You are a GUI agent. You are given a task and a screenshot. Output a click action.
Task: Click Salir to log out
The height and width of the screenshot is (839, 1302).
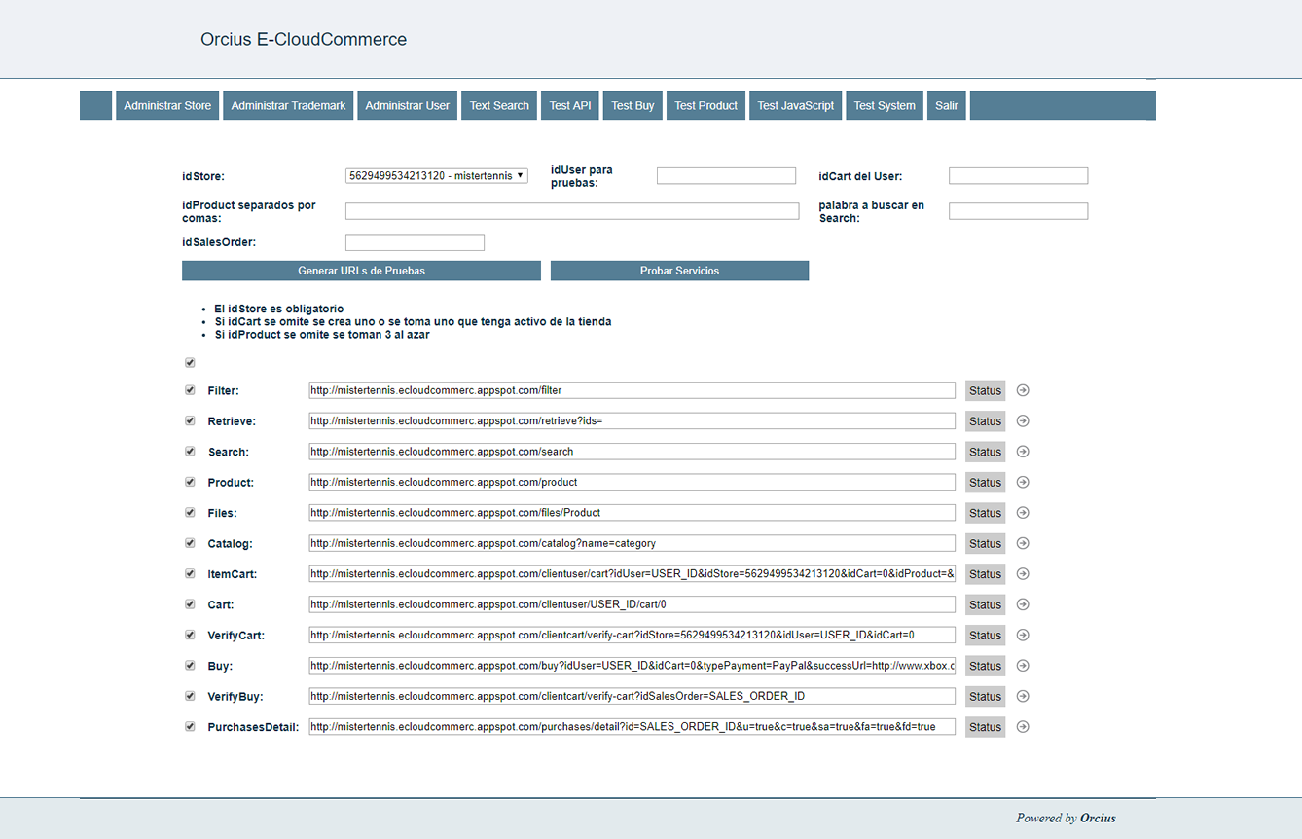(947, 105)
